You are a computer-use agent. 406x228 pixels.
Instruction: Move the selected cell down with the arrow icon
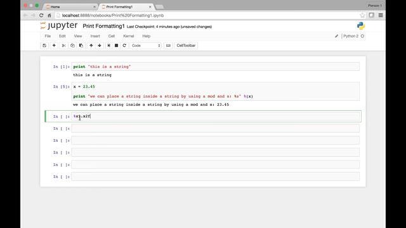pyautogui.click(x=100, y=46)
